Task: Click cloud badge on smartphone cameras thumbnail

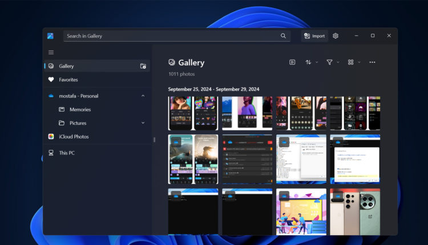Action: tap(338, 196)
